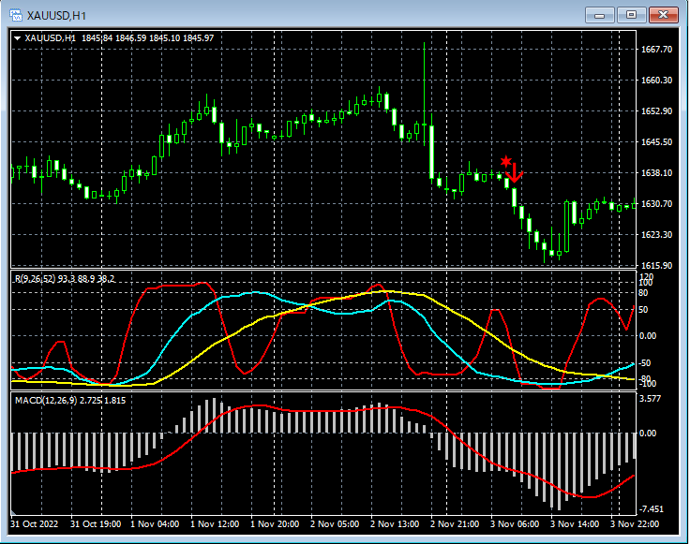Click the 3 Nov 14:00 time label
Screen dimensions: 690x544
click(x=575, y=523)
